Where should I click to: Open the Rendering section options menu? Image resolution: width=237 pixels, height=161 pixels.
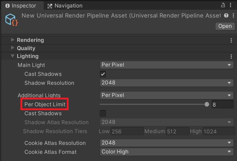(x=231, y=40)
